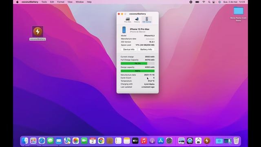The width and height of the screenshot is (261, 147).
Task: Click the Battery Info button
Action: pos(146,49)
